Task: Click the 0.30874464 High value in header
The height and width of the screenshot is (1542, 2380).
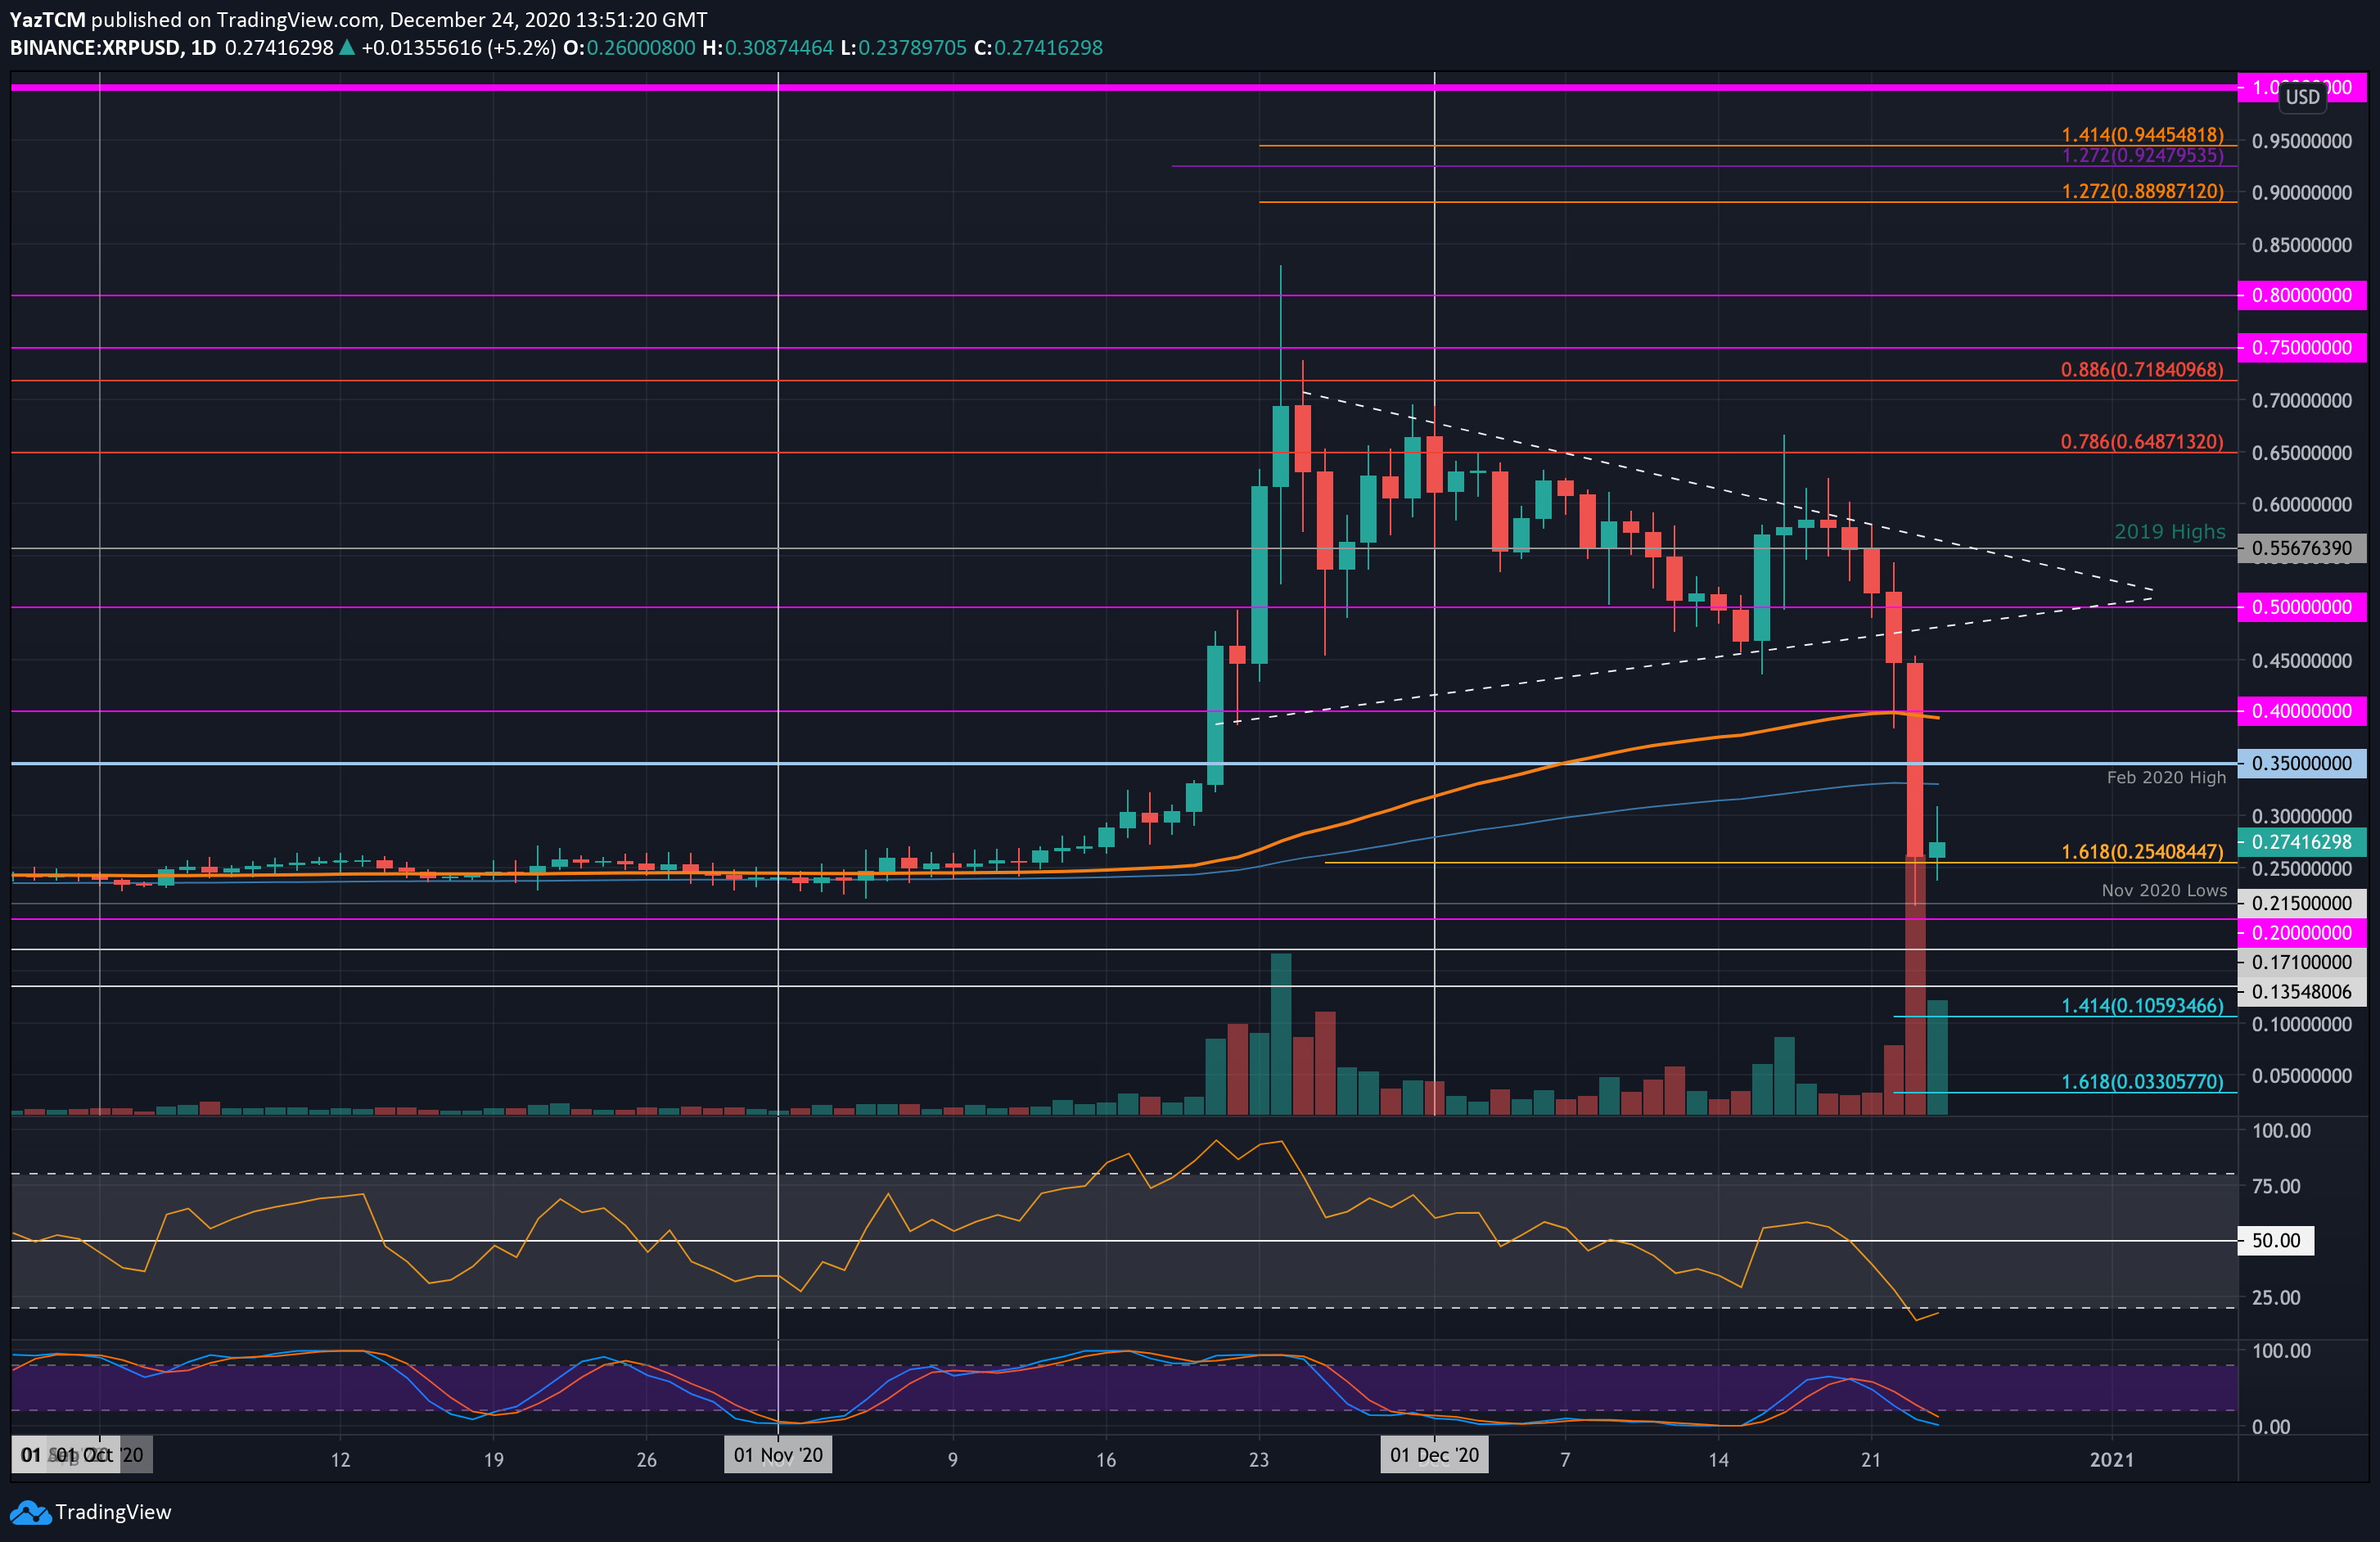Action: click(x=779, y=47)
